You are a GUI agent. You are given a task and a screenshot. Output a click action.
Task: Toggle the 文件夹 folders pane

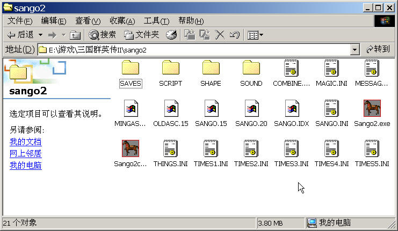pos(142,35)
